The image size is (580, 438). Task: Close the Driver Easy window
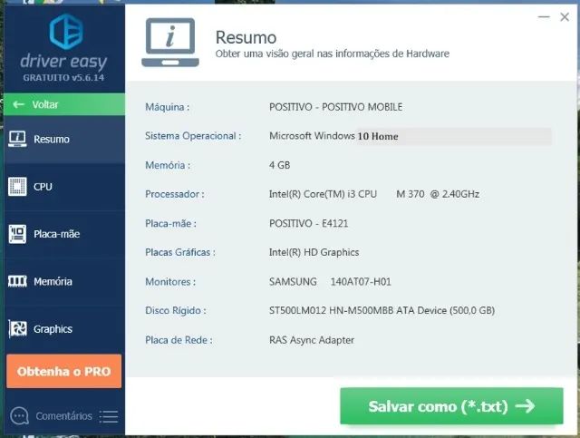565,17
